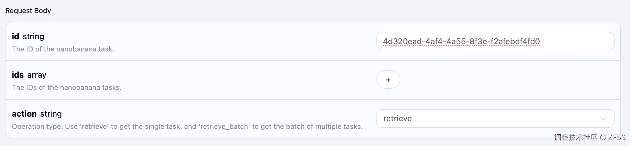Focus the id input field with UUID
The width and height of the screenshot is (630, 146).
tap(495, 41)
